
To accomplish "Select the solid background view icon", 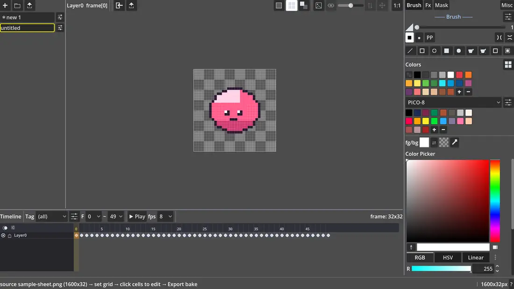I will coord(278,5).
